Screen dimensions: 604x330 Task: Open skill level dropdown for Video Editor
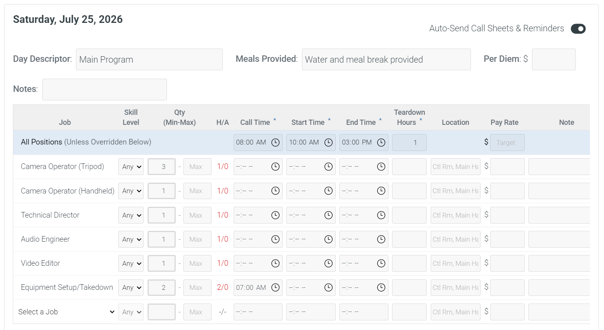131,263
